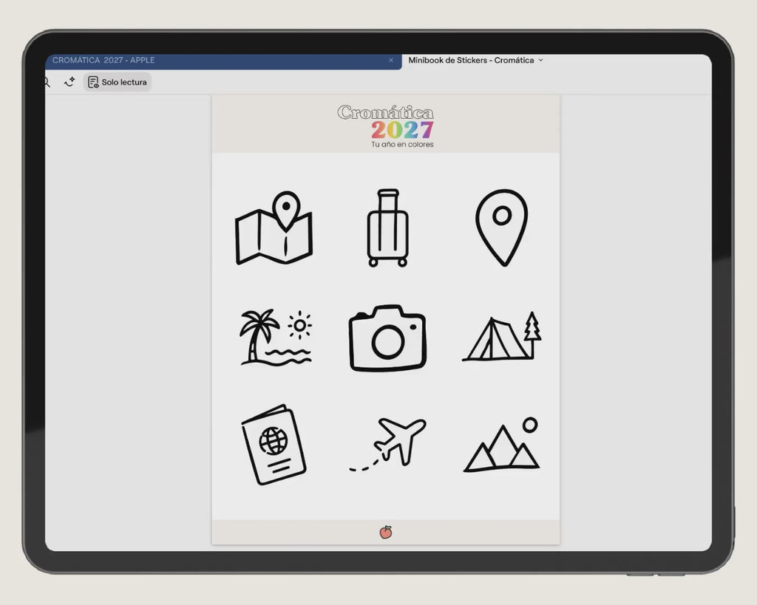Screen dimensions: 757x605
Task: Click the sparkle lasso tool icon
Action: [x=69, y=82]
